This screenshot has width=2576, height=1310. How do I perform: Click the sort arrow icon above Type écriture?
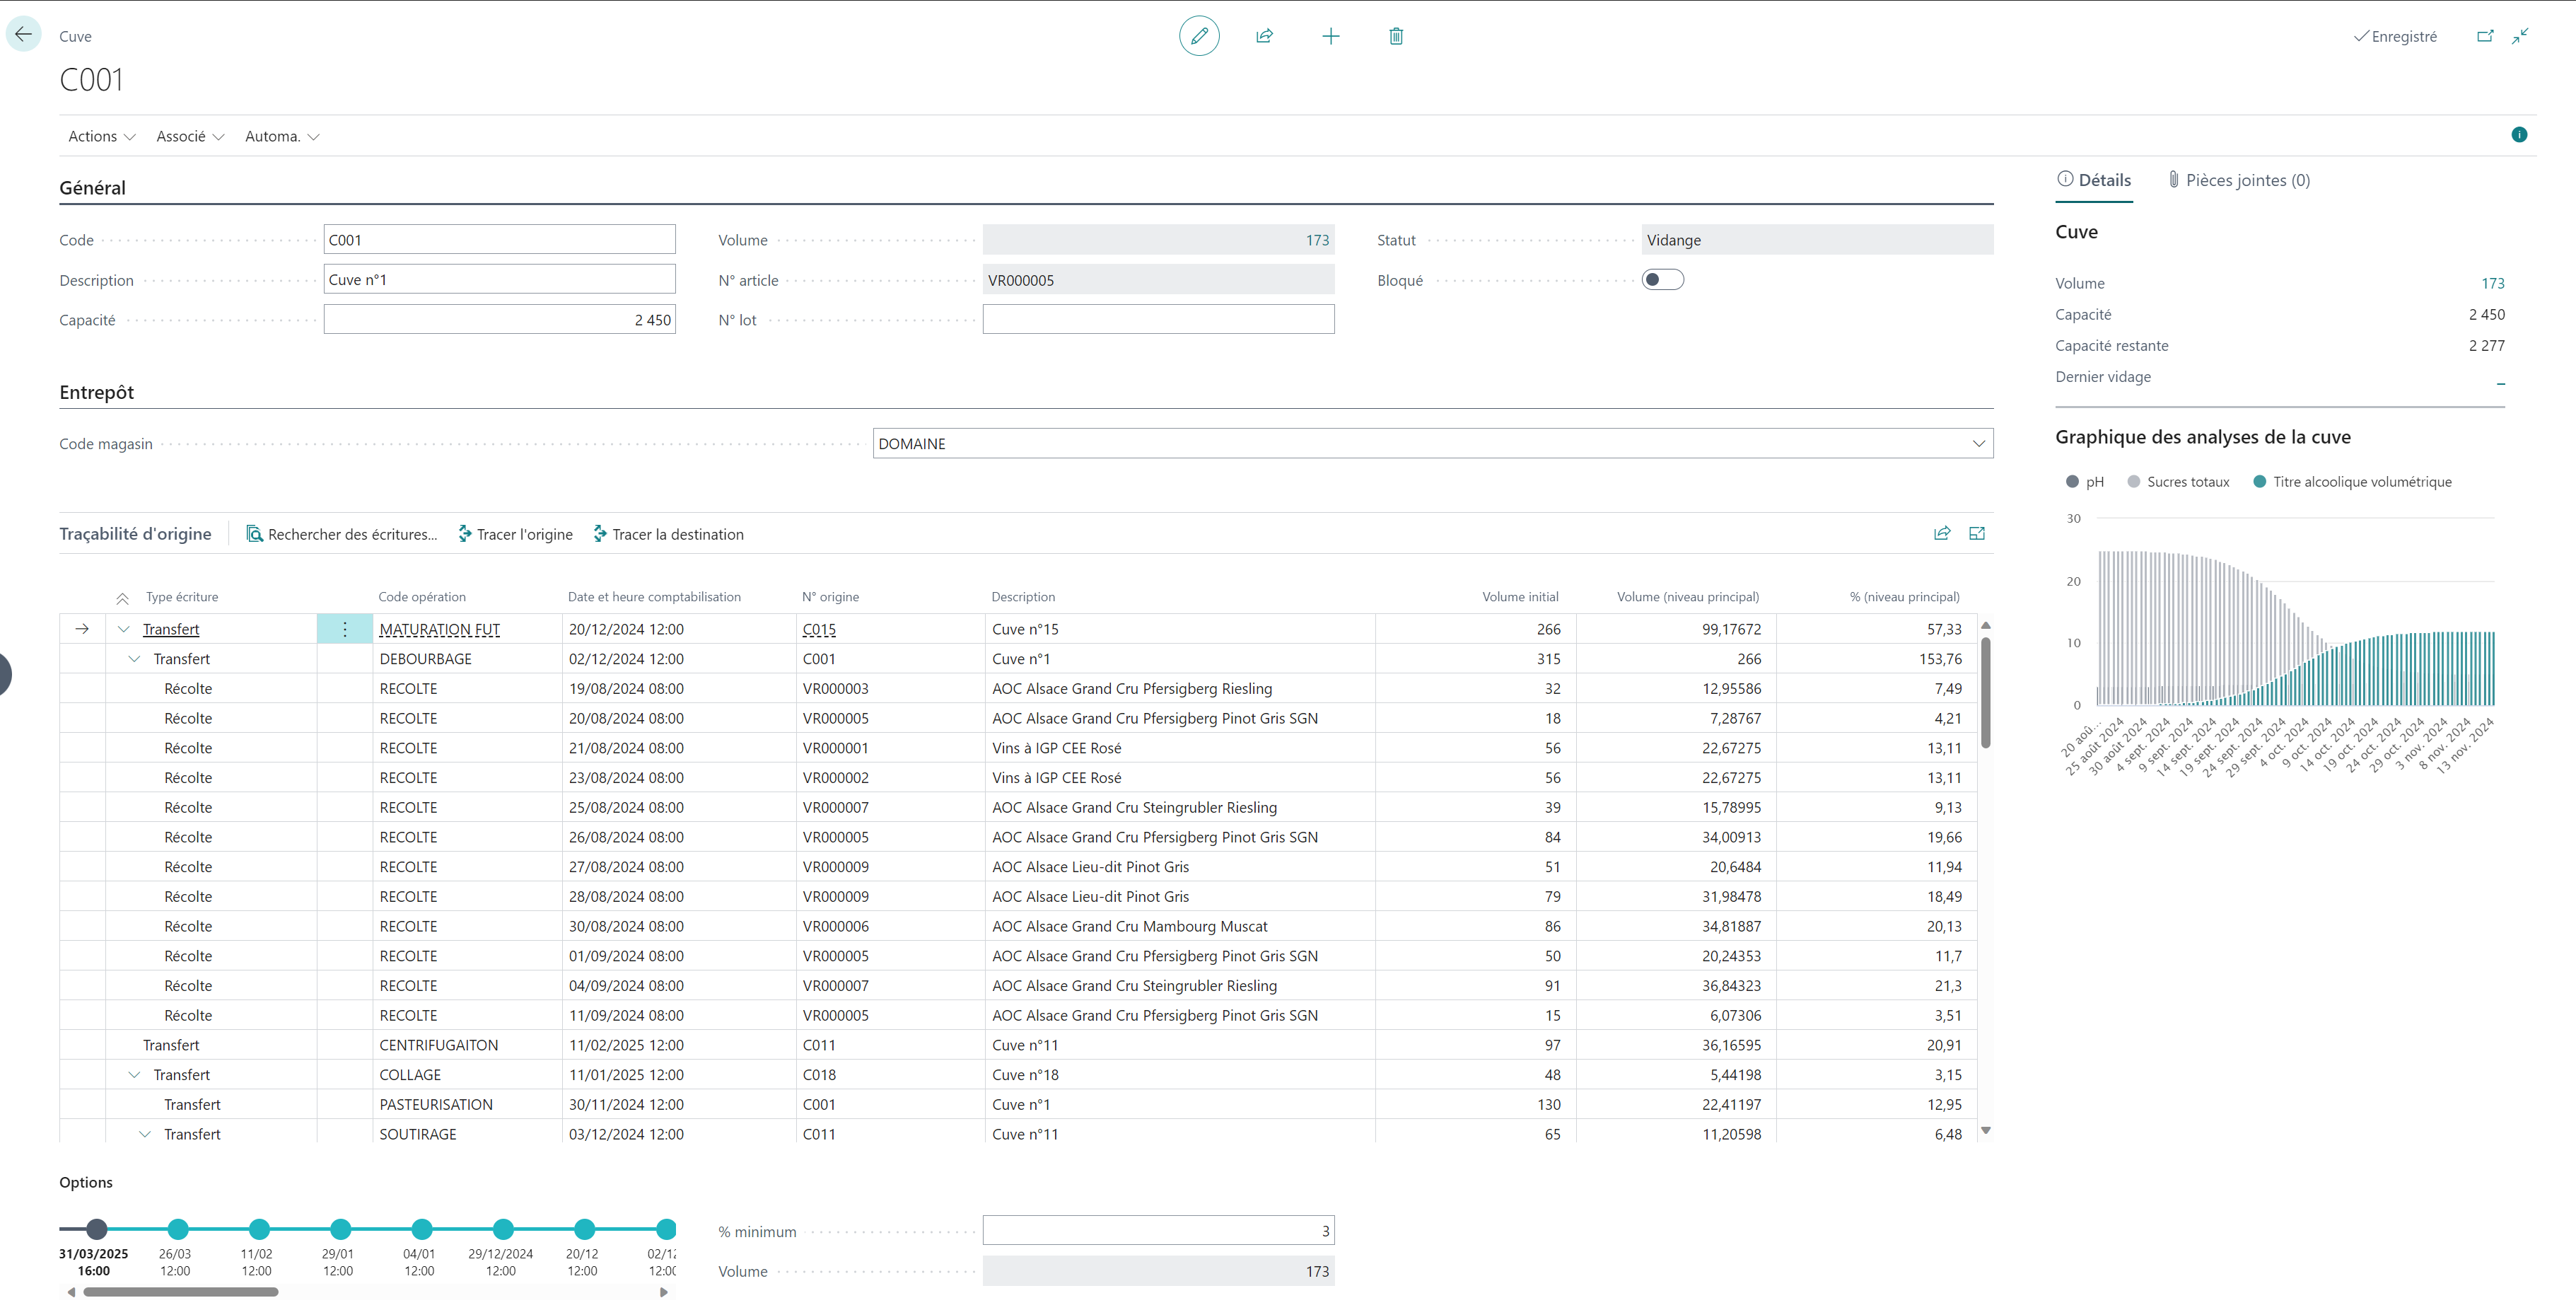pyautogui.click(x=122, y=598)
